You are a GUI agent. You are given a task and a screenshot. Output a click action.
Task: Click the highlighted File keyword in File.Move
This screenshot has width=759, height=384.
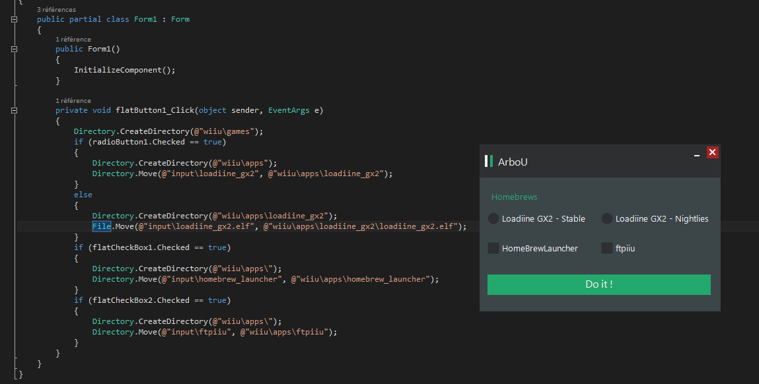[101, 226]
